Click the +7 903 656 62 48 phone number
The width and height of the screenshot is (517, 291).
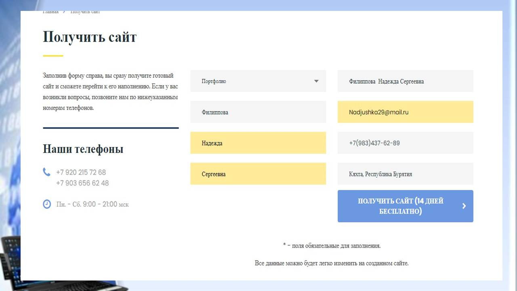[82, 183]
